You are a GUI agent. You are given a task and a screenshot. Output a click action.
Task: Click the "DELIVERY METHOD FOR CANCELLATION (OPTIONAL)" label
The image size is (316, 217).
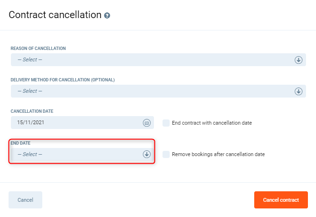pos(63,80)
